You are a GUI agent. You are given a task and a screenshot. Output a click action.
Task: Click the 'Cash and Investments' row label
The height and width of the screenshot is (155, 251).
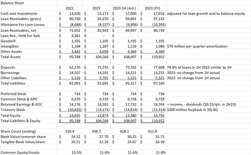(19, 14)
